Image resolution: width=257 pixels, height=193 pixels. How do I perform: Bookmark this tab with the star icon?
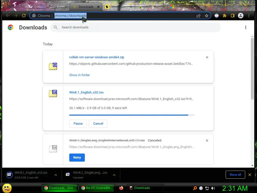coord(207,16)
